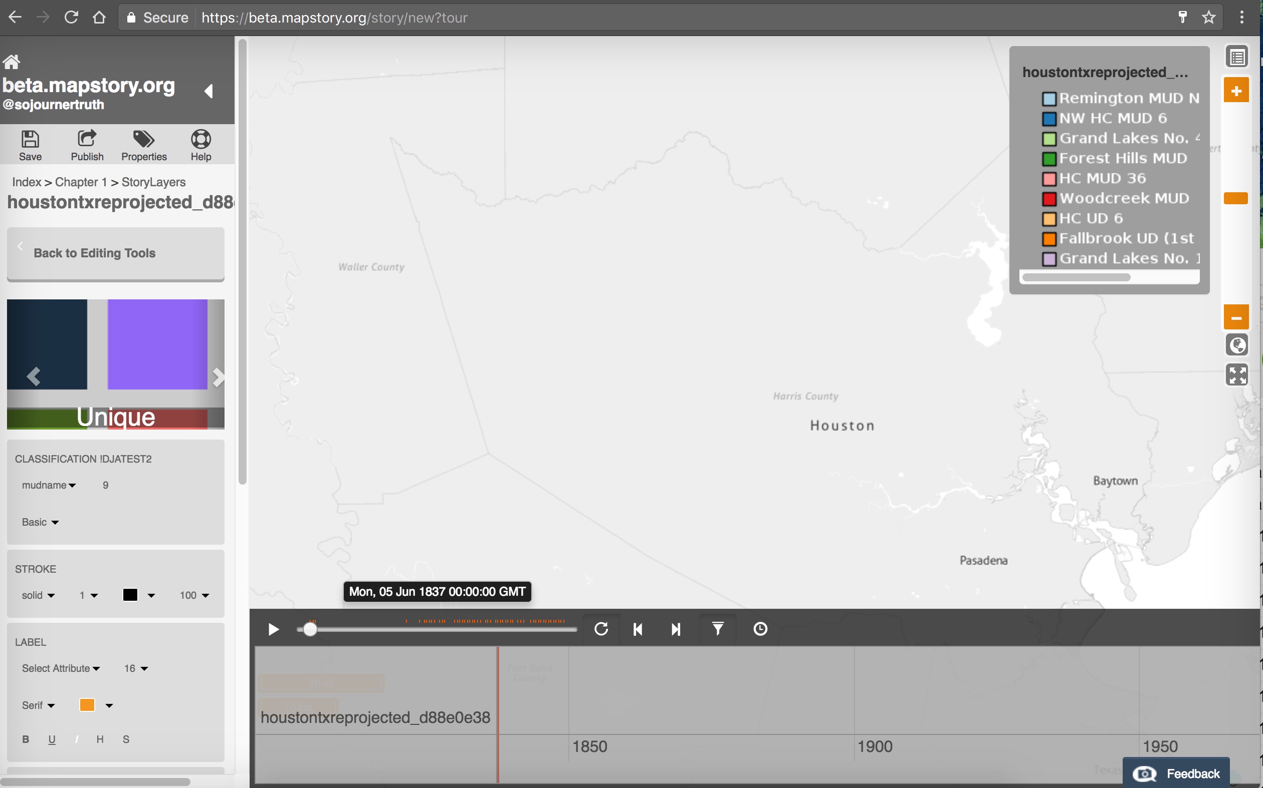The width and height of the screenshot is (1263, 788).
Task: Open the Help icon
Action: (x=200, y=144)
